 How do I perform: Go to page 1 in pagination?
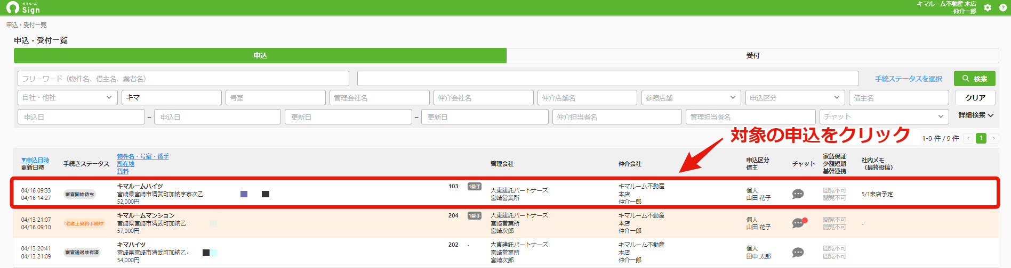(981, 138)
